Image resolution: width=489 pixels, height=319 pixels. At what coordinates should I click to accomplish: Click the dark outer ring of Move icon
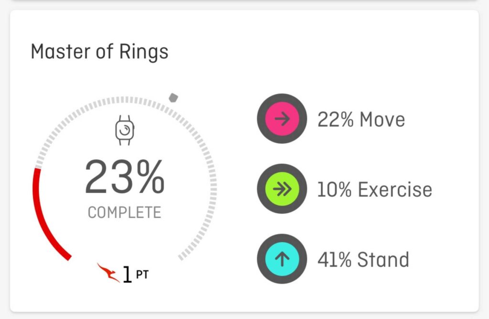261,118
